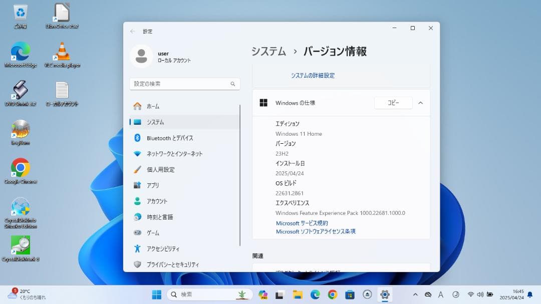541x304 pixels.
Task: Click the search magnifier in settings search
Action: (233, 84)
